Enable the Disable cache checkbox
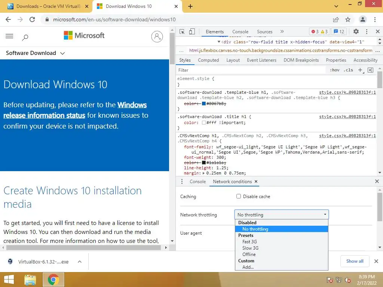The image size is (383, 287). 239,197
